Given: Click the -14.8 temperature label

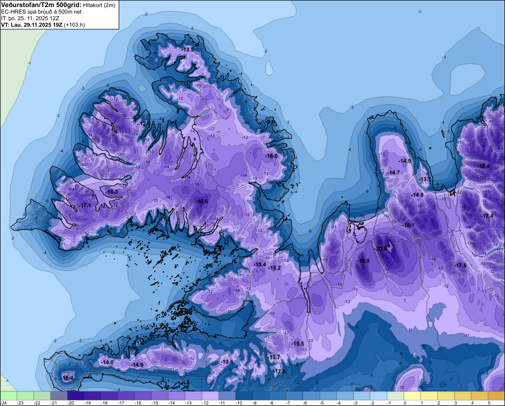Looking at the screenshot, I should coord(418,195).
